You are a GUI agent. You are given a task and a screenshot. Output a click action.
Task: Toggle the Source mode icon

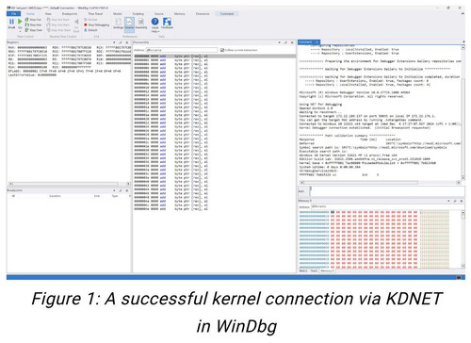tap(129, 24)
